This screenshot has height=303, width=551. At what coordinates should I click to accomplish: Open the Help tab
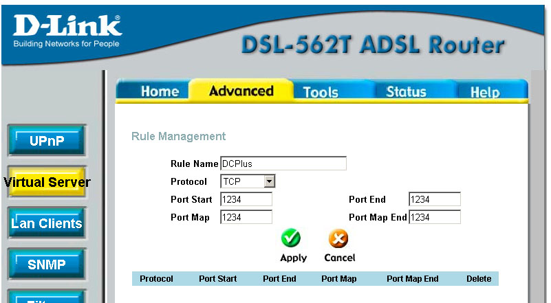click(x=484, y=93)
